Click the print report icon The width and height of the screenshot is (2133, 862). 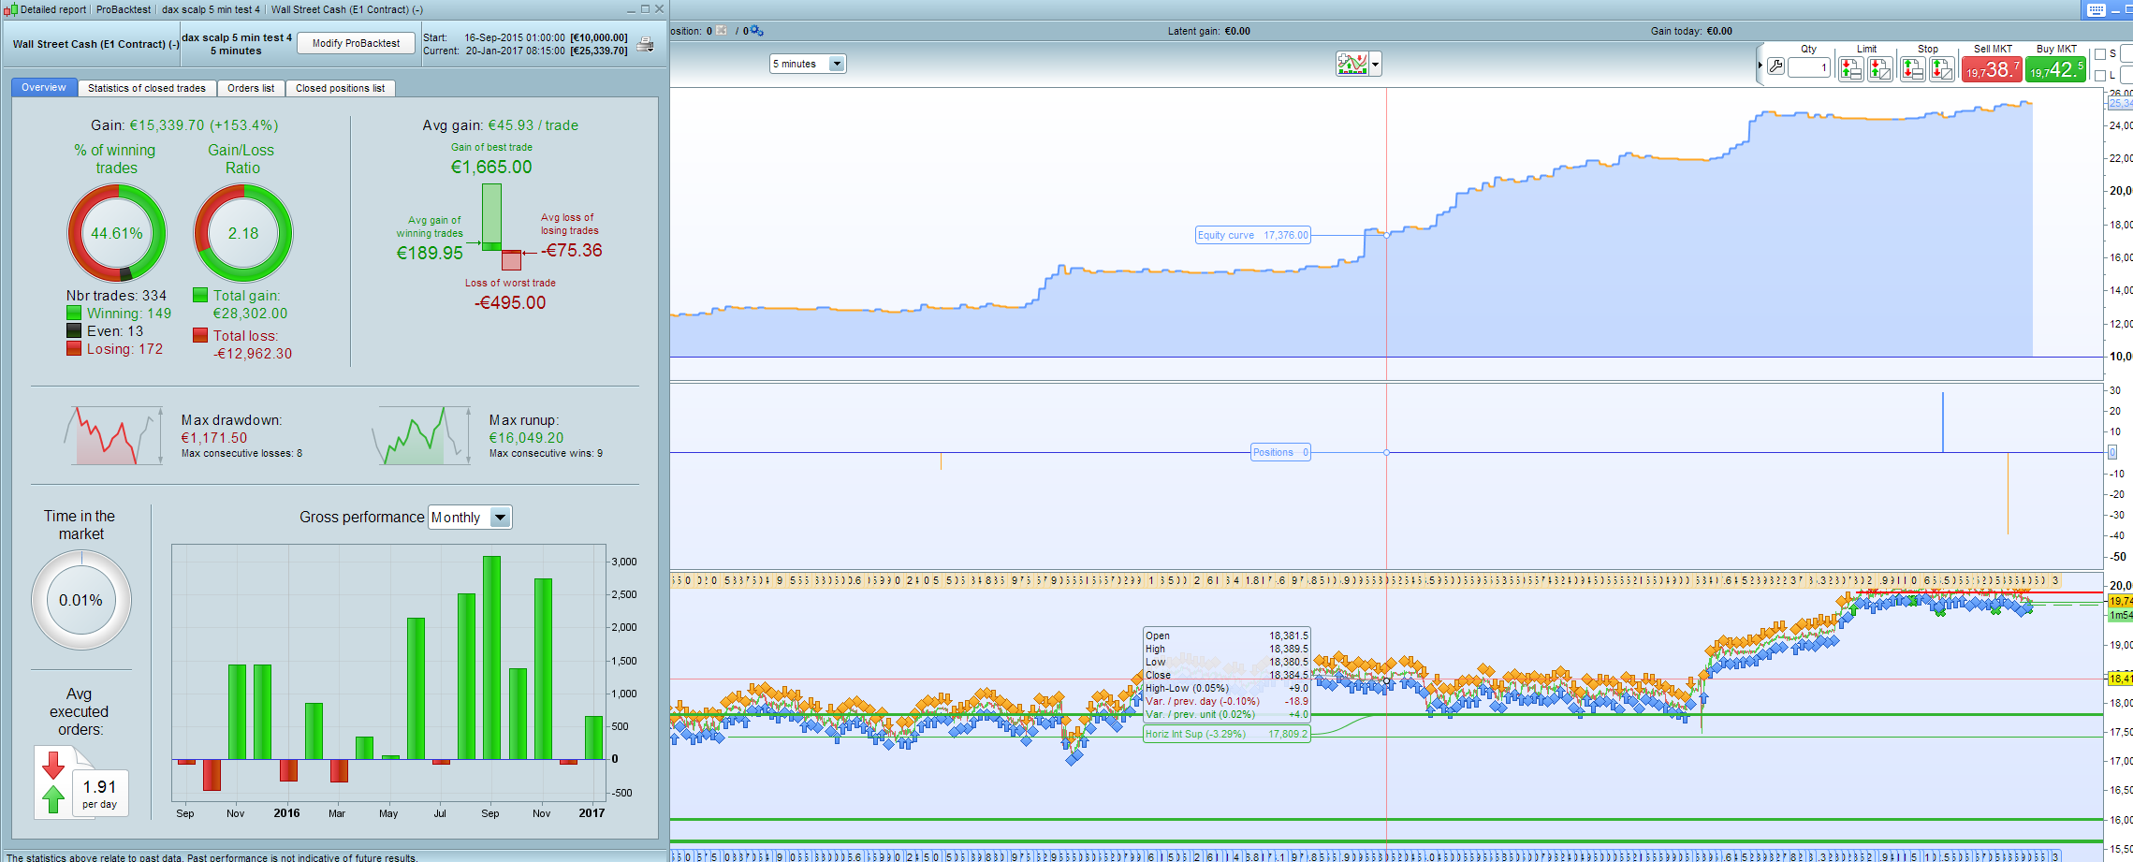[x=645, y=44]
